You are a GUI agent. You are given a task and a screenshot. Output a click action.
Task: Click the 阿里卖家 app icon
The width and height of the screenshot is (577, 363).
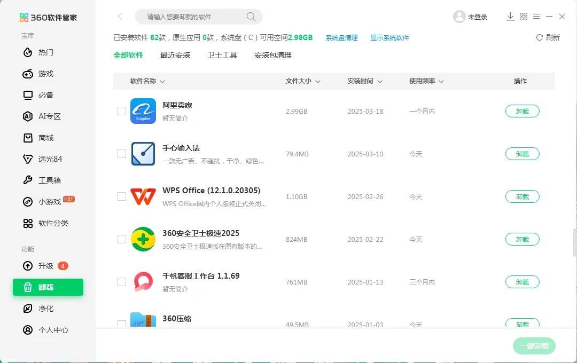[x=143, y=111]
